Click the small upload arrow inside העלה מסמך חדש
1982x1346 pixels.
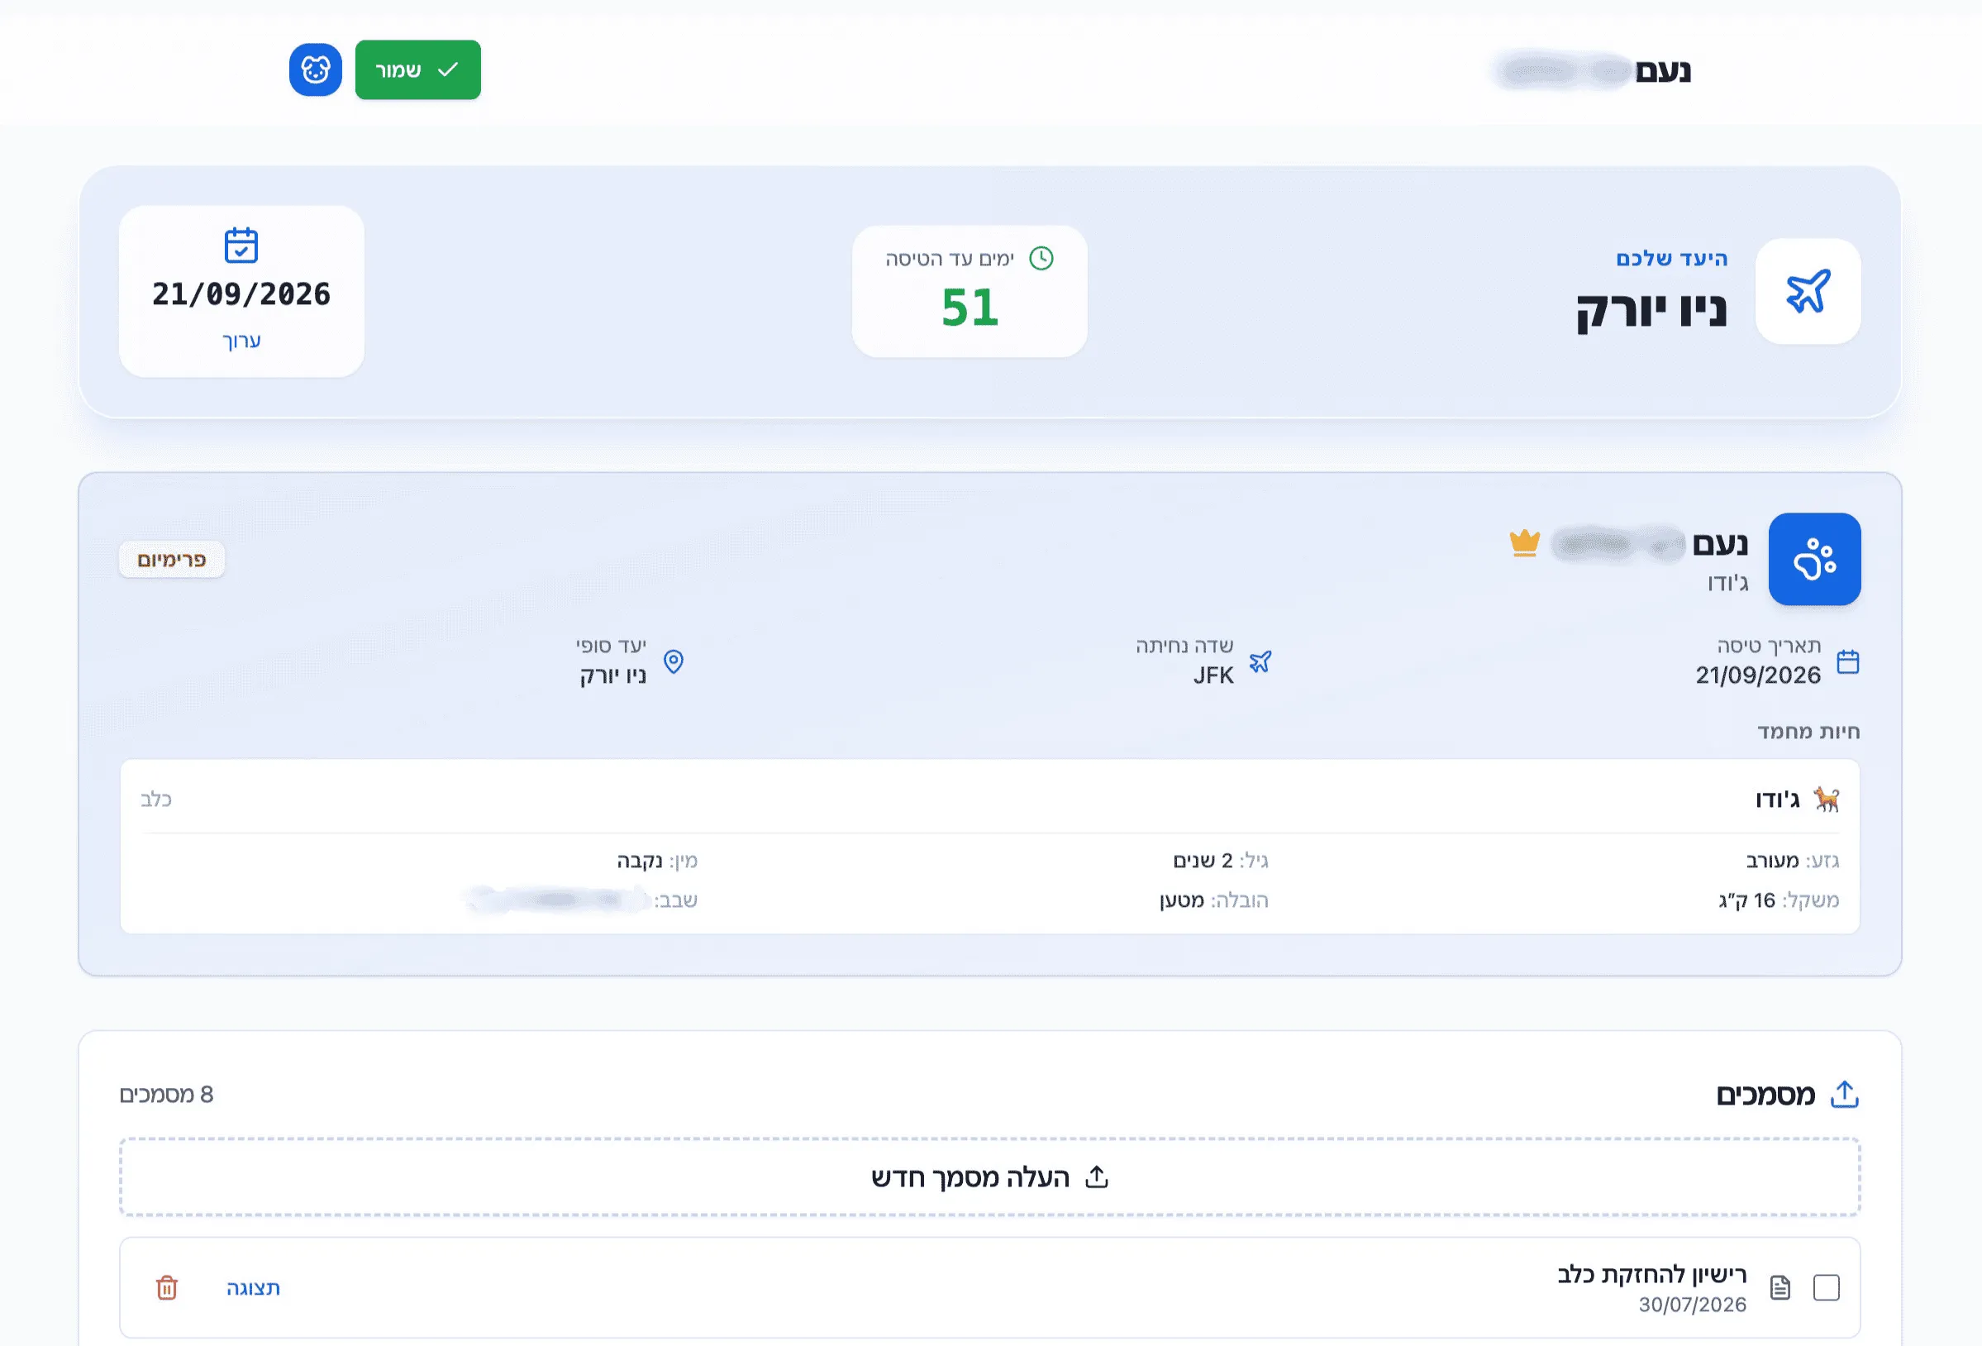pyautogui.click(x=1097, y=1177)
